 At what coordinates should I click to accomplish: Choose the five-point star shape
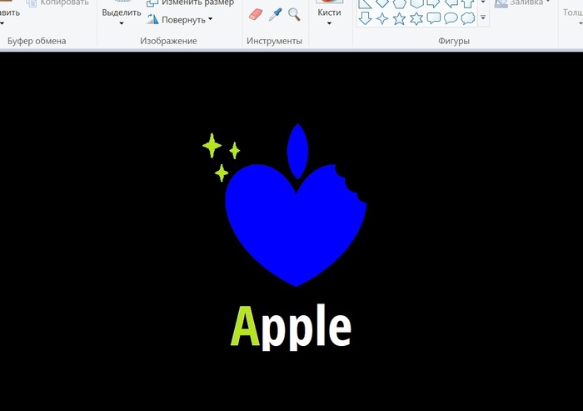coord(399,18)
